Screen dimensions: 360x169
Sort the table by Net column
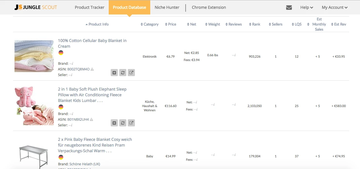(x=192, y=24)
